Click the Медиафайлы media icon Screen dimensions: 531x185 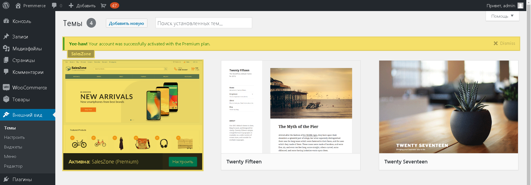pyautogui.click(x=6, y=48)
